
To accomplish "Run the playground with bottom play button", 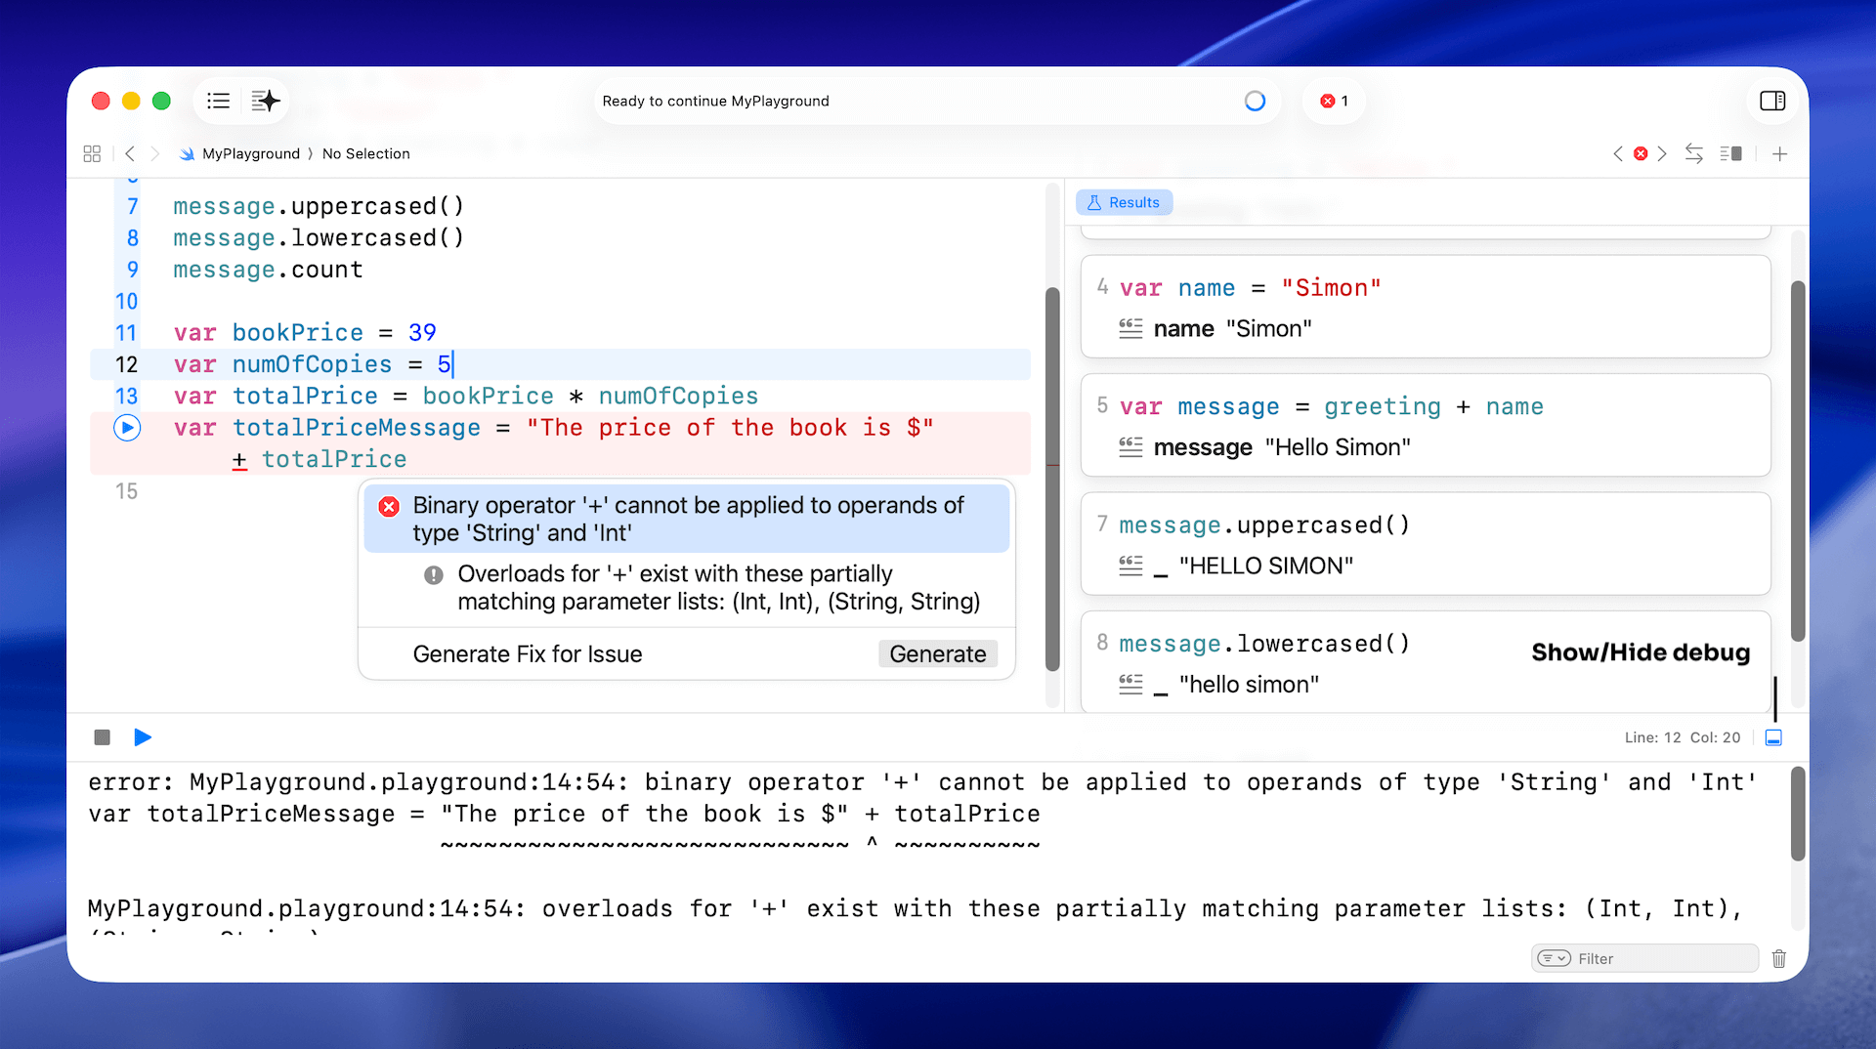I will click(143, 737).
